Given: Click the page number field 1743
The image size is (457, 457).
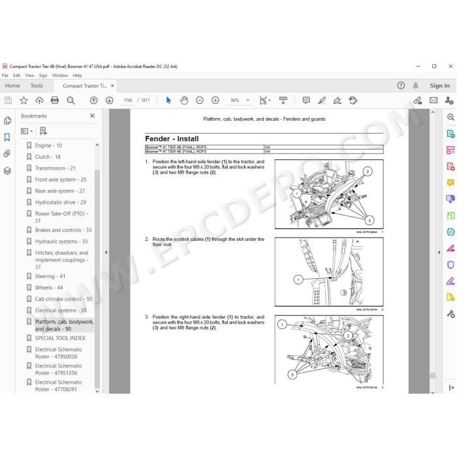Looking at the screenshot, I should [x=128, y=101].
